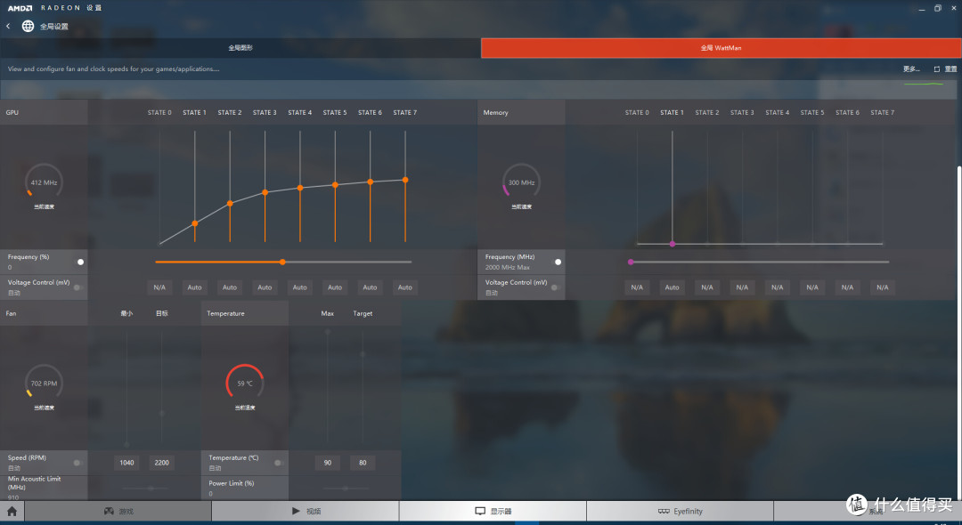Click fan minimum speed 1040 field

[x=126, y=463]
